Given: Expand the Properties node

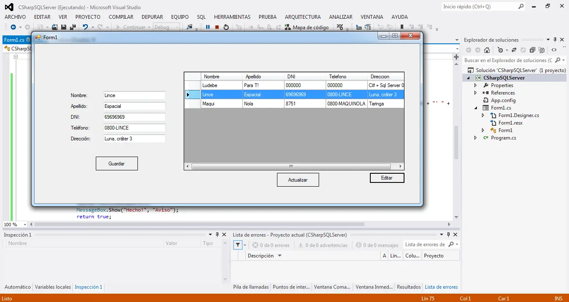Looking at the screenshot, I should [x=475, y=85].
